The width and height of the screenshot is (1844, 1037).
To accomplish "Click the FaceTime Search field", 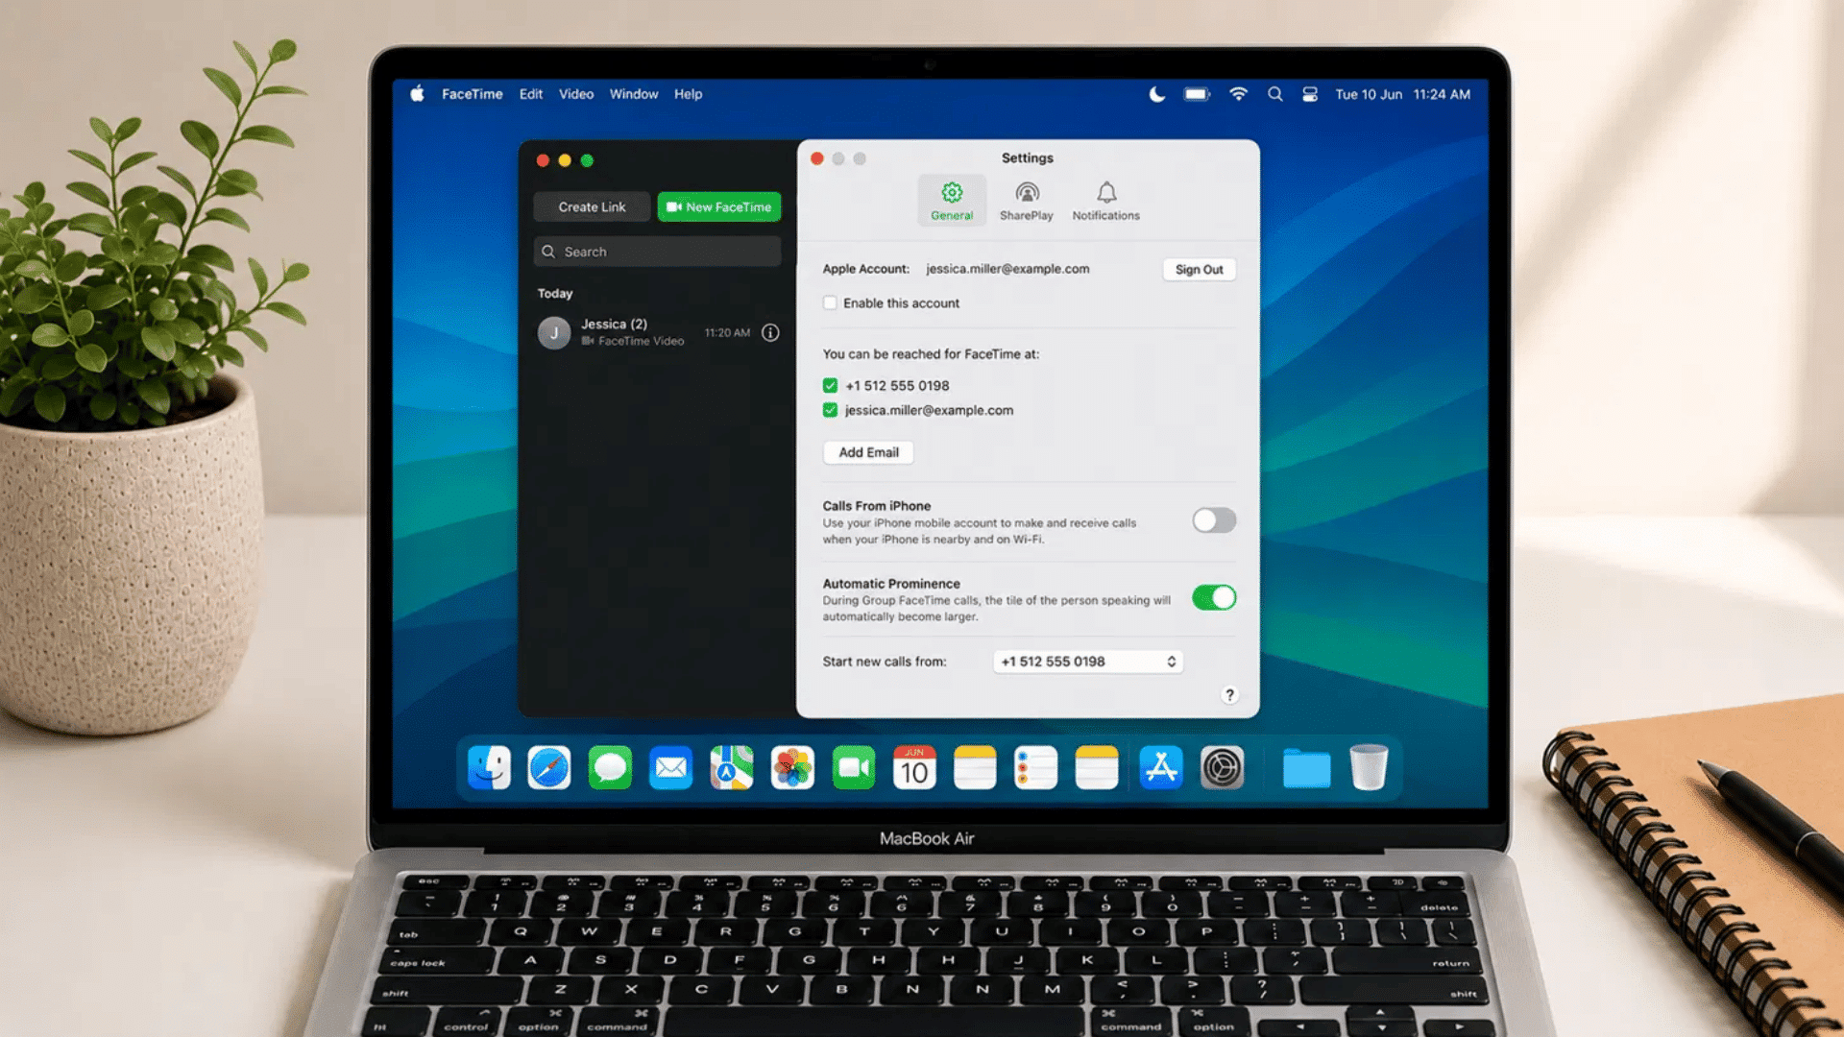I will pyautogui.click(x=658, y=252).
